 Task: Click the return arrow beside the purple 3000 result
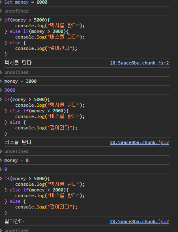point(1,90)
